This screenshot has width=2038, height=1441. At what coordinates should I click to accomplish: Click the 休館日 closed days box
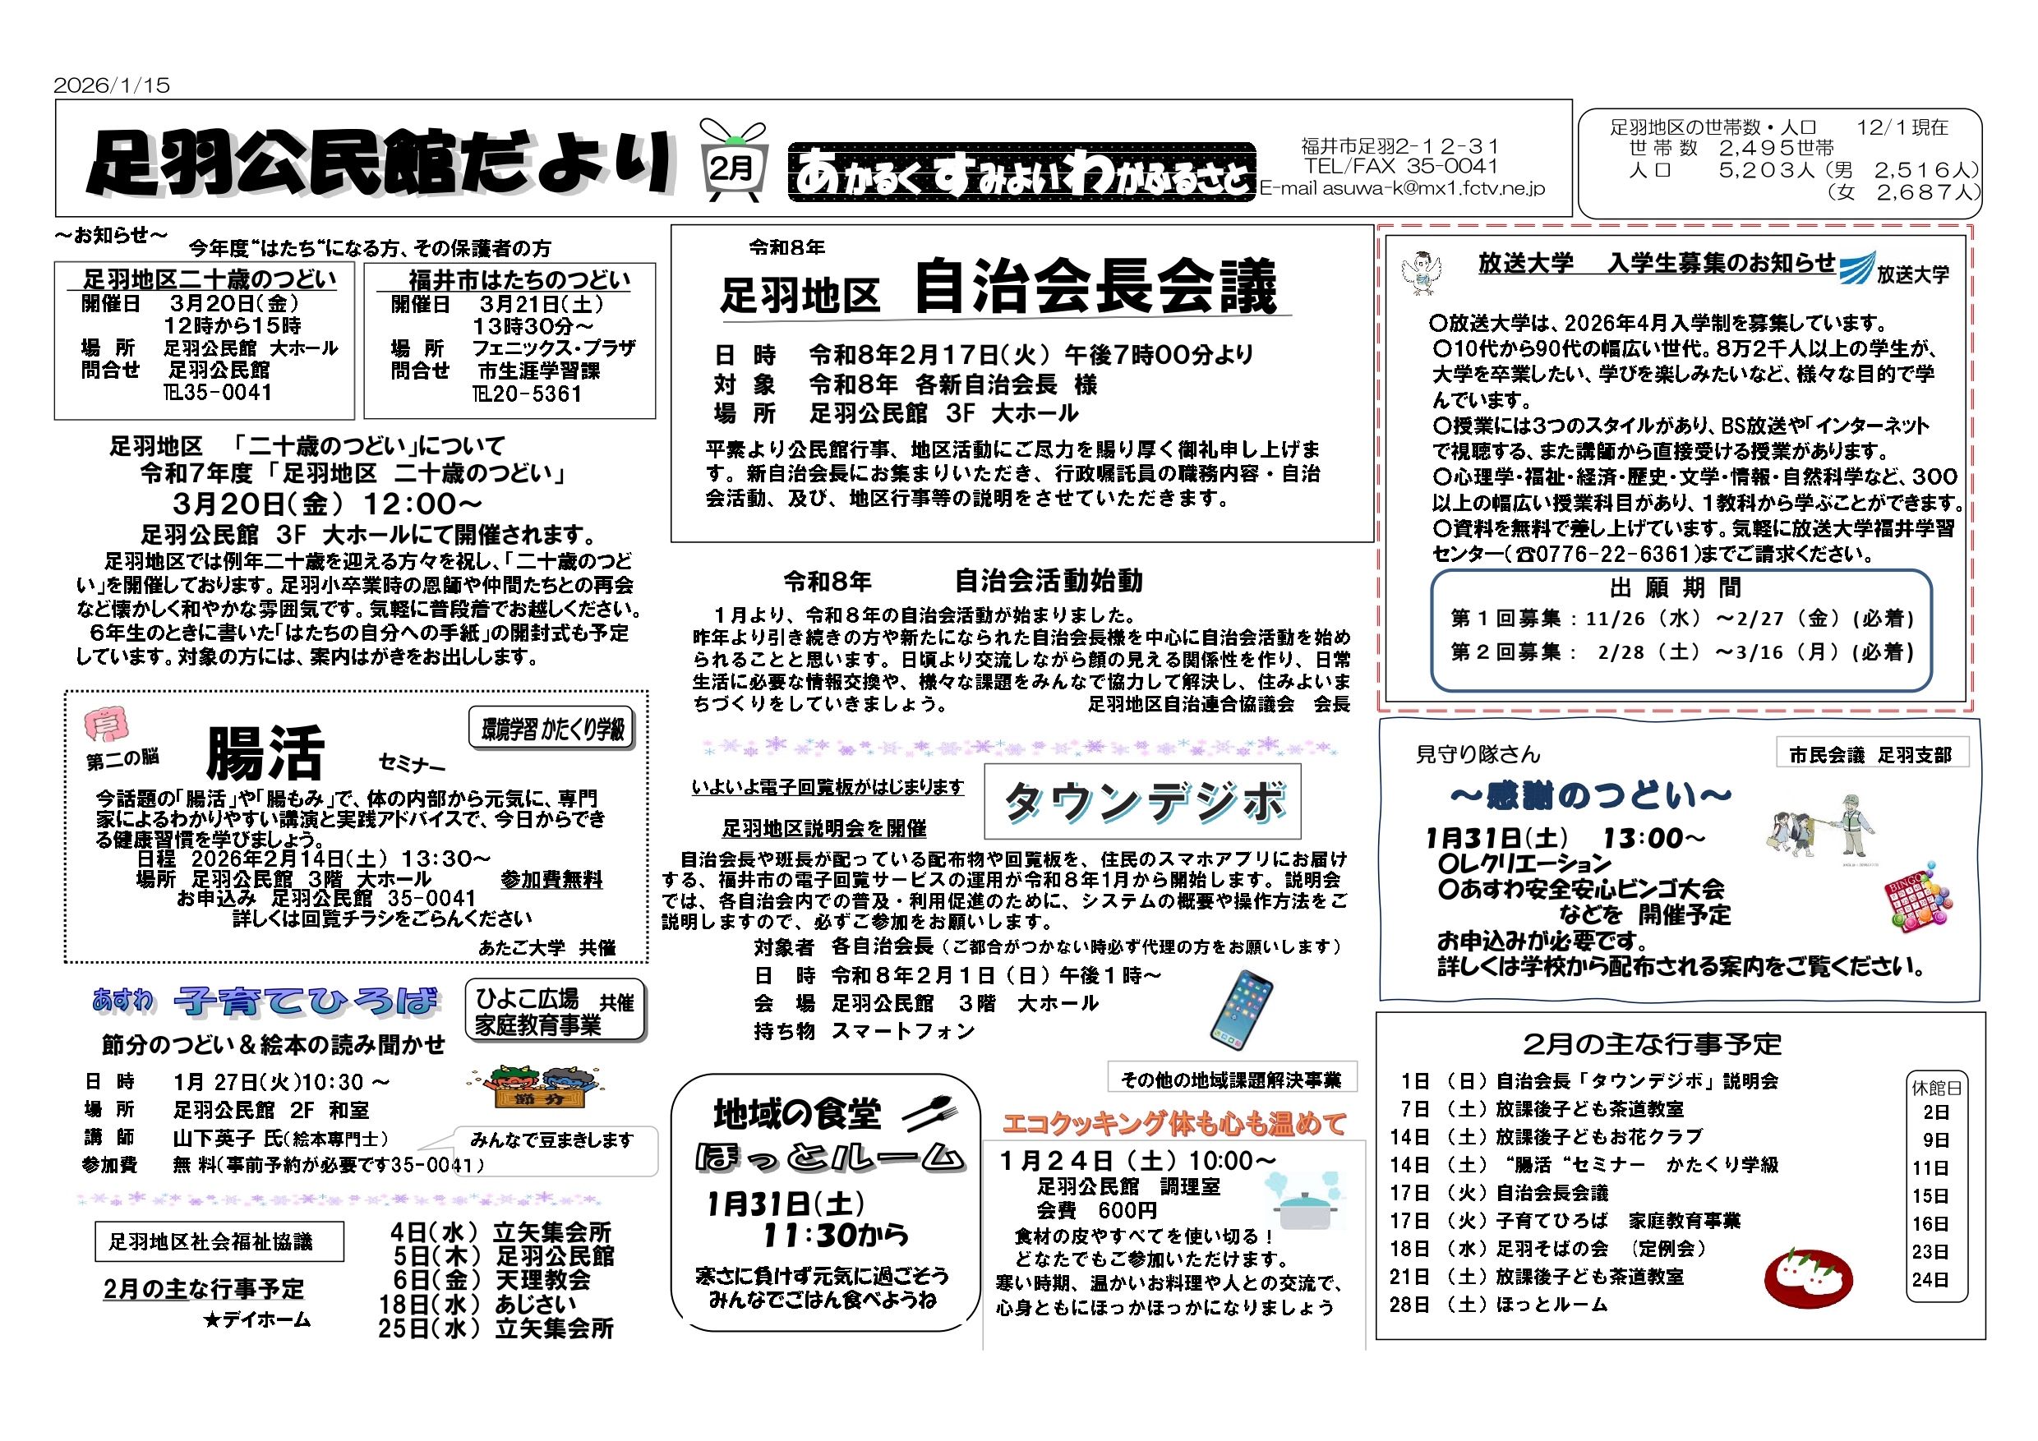(1936, 1186)
